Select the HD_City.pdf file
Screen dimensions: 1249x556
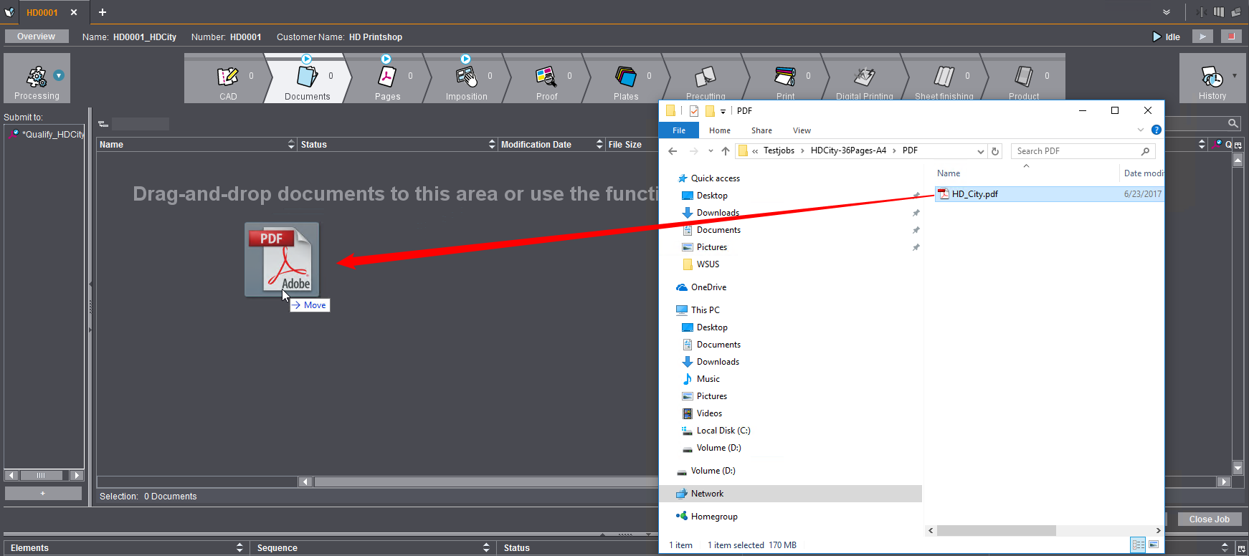(x=974, y=194)
